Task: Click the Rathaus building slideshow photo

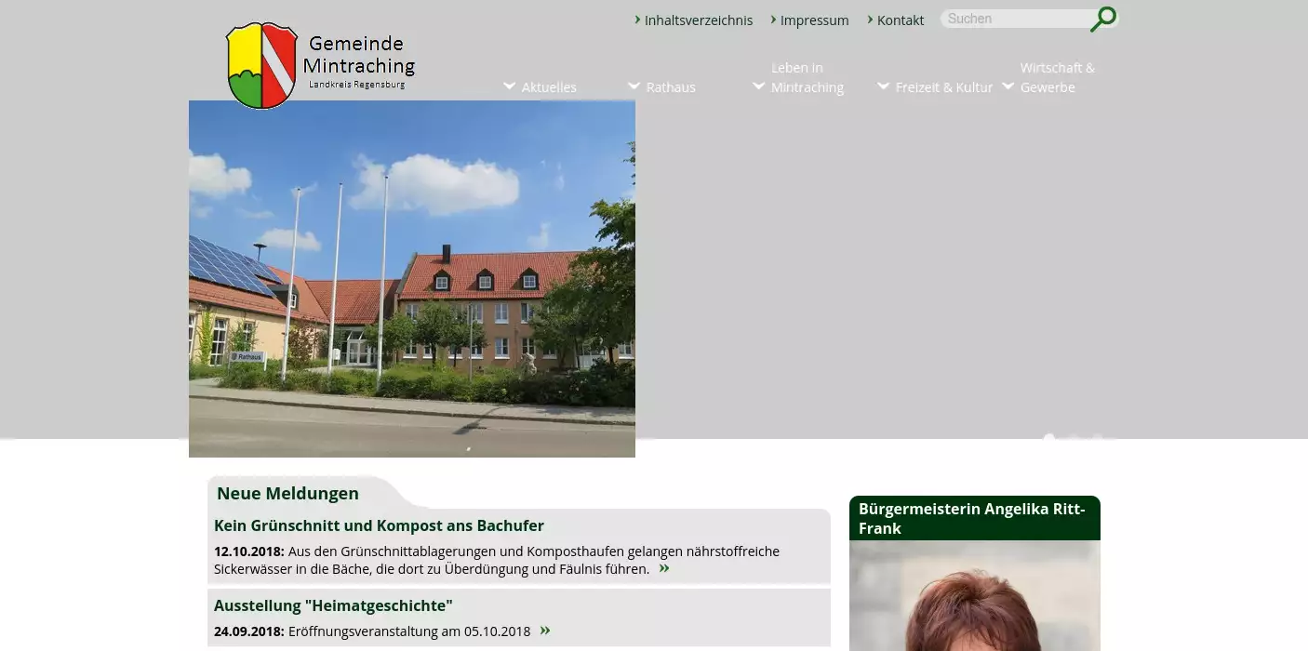Action: point(411,279)
